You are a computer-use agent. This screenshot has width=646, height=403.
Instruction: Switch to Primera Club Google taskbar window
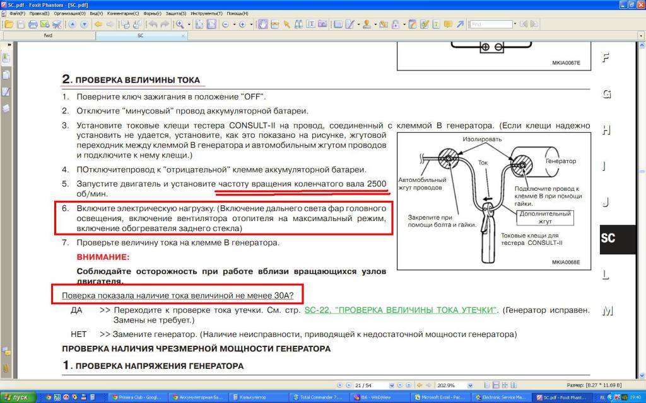[x=137, y=397]
